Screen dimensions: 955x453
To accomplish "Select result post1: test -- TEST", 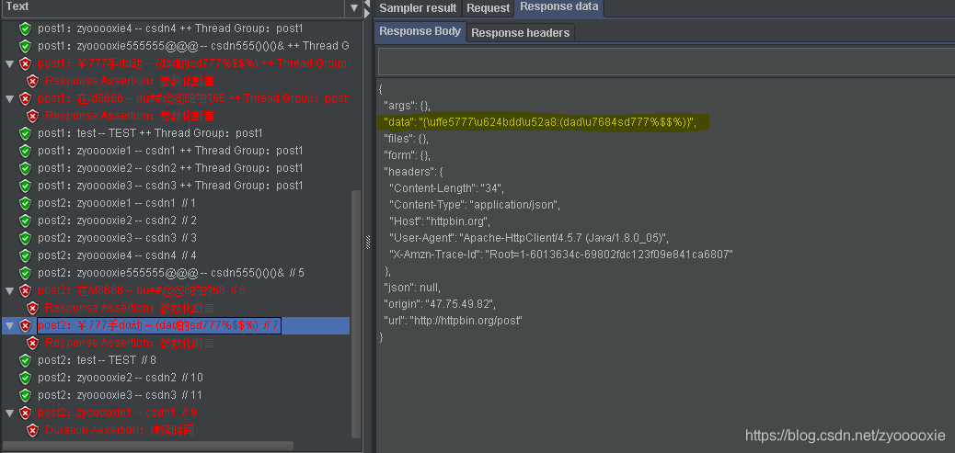I will pos(150,133).
